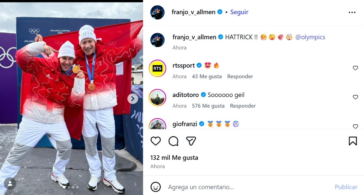Open emoji picker in comment box
This screenshot has height=195, width=364.
(x=156, y=187)
